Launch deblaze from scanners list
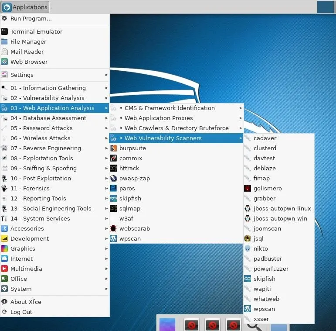 pos(279,168)
